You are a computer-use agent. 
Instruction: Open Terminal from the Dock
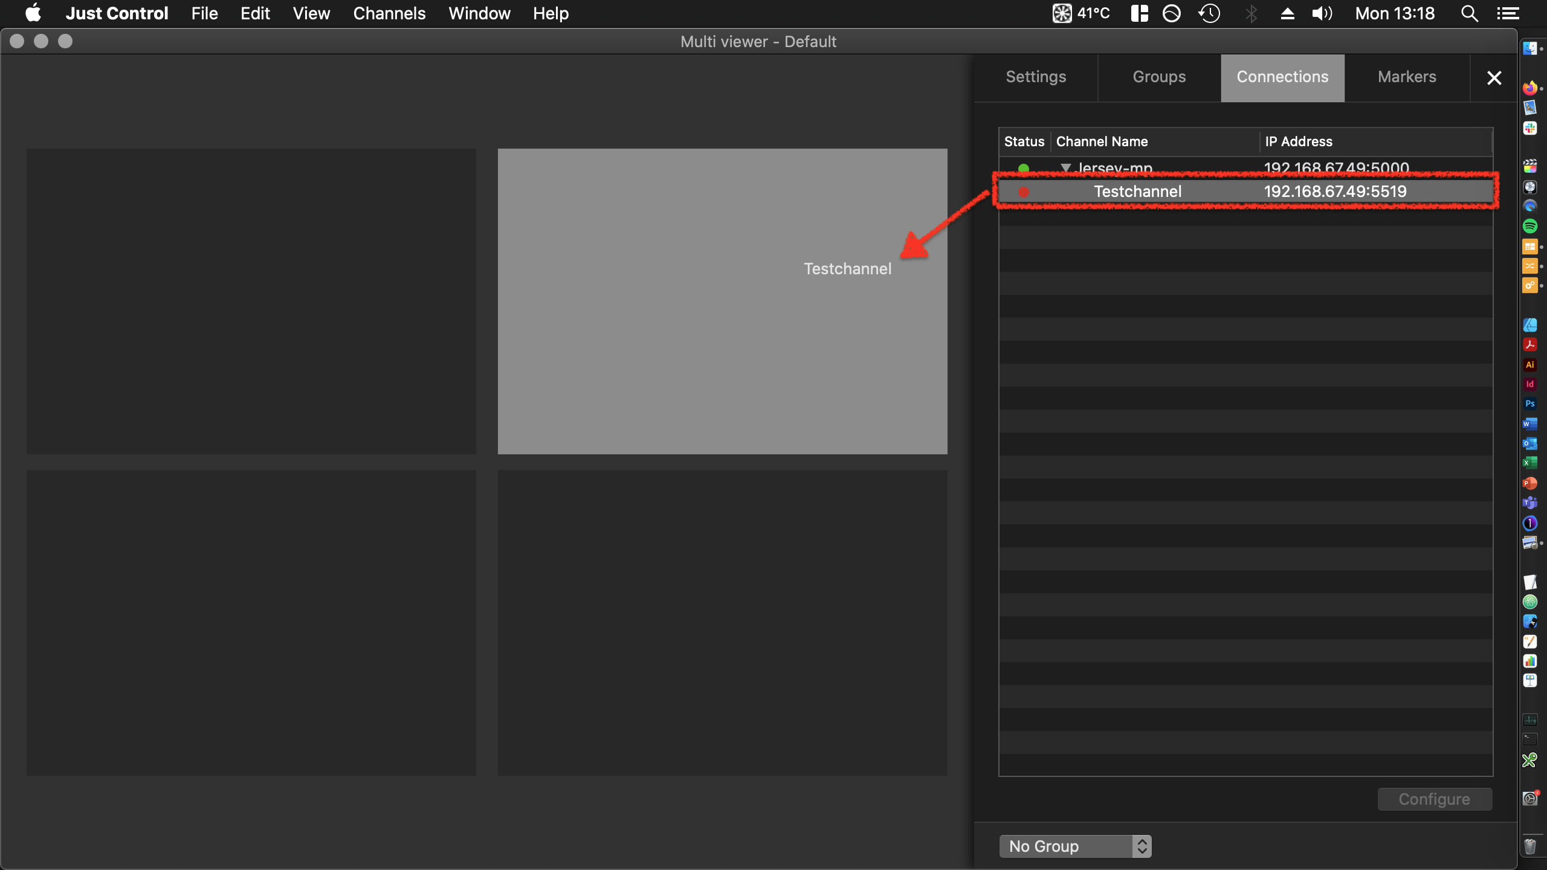[x=1529, y=739]
